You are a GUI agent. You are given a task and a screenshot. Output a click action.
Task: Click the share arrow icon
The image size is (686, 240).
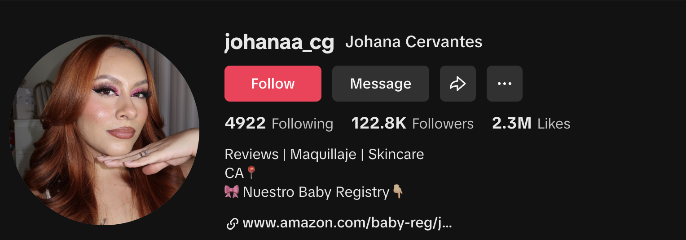point(458,84)
